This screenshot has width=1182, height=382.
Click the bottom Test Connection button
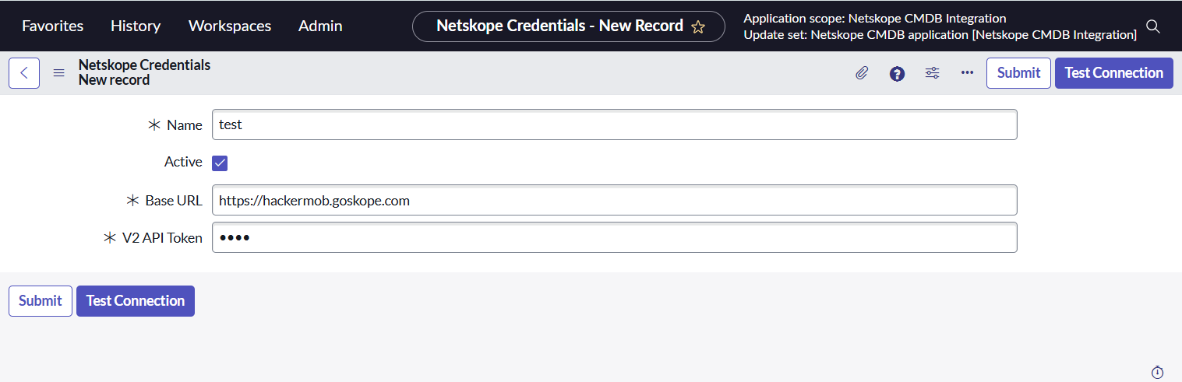point(136,301)
